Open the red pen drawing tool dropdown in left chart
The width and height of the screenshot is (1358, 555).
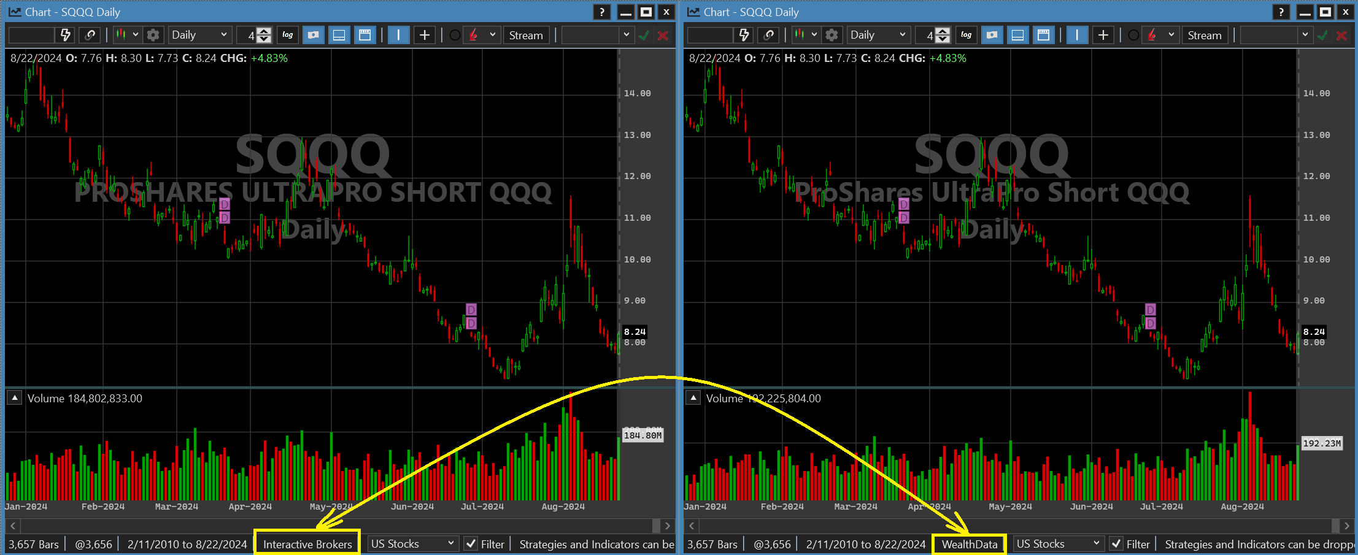[x=482, y=35]
